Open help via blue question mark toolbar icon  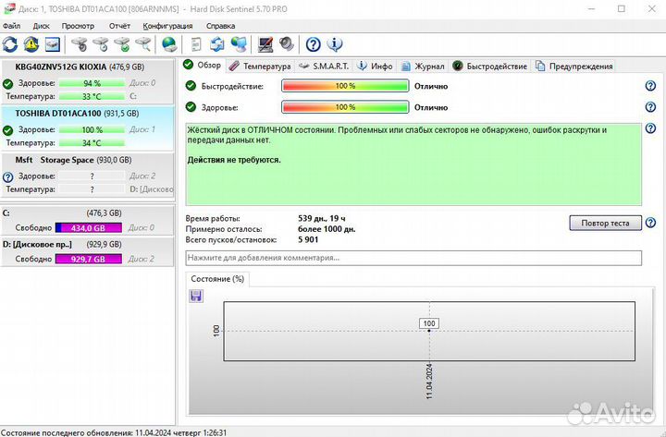(x=313, y=43)
